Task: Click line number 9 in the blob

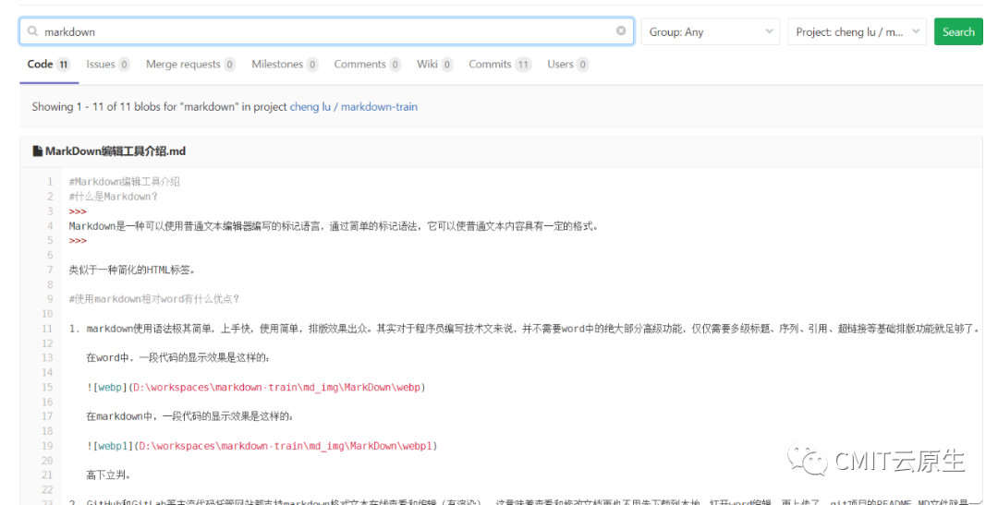Action: (x=50, y=299)
